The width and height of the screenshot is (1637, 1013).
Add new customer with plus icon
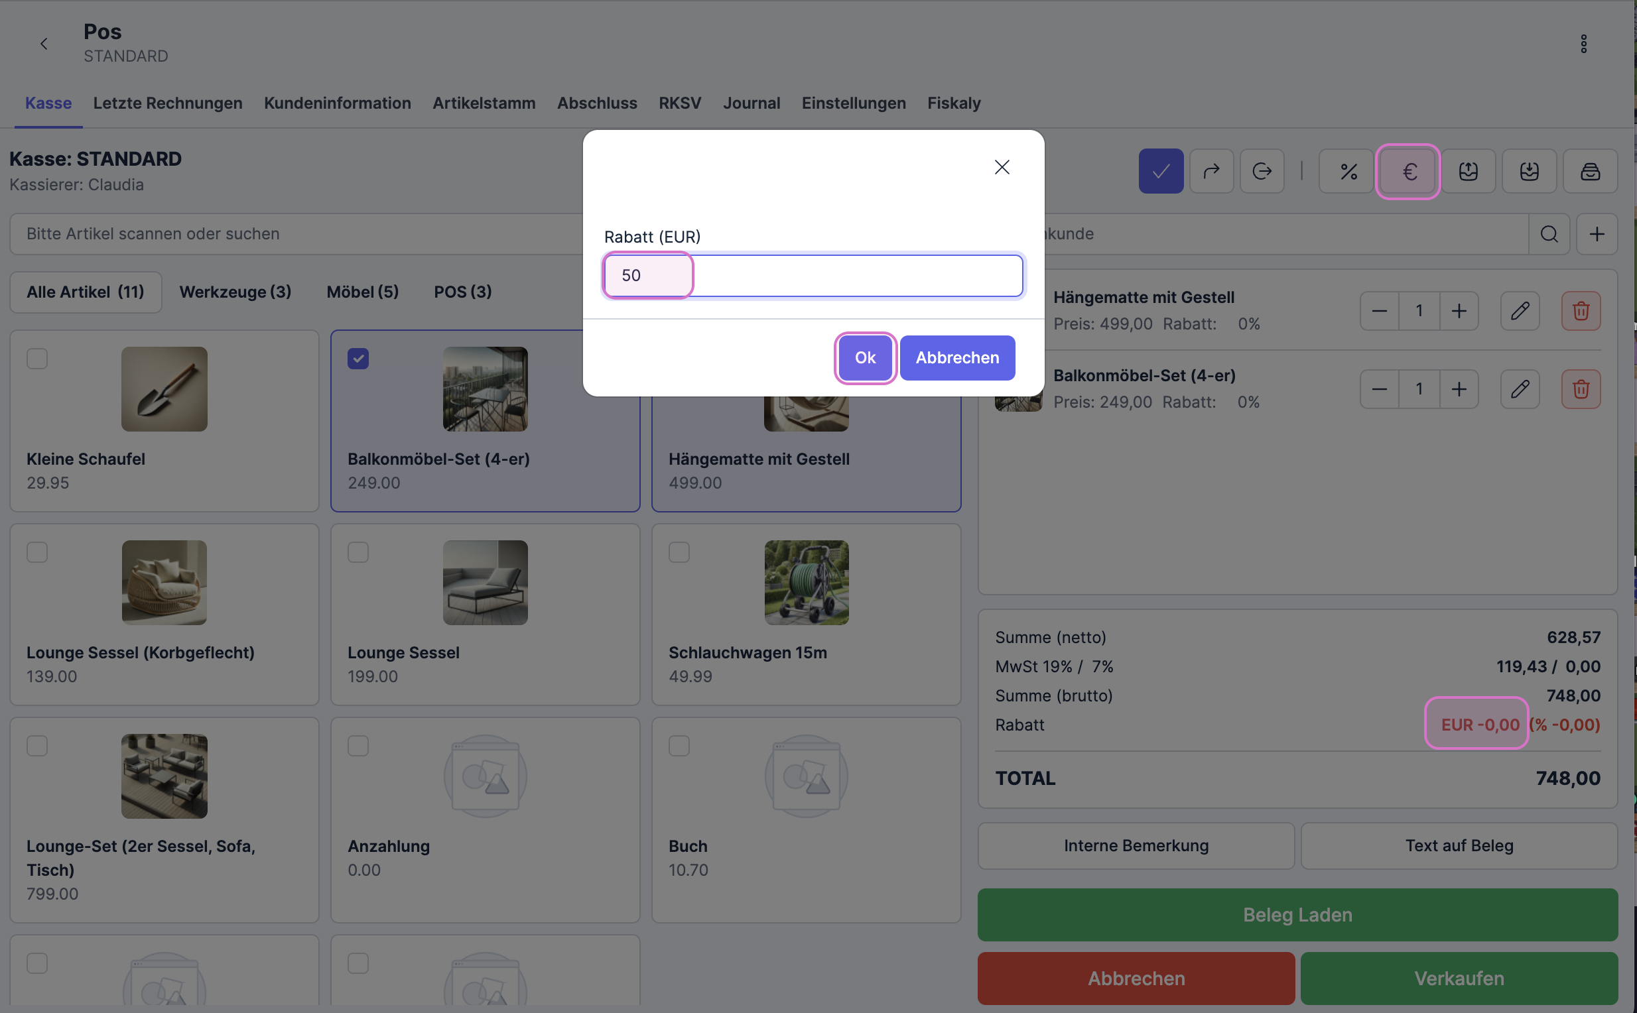tap(1597, 234)
